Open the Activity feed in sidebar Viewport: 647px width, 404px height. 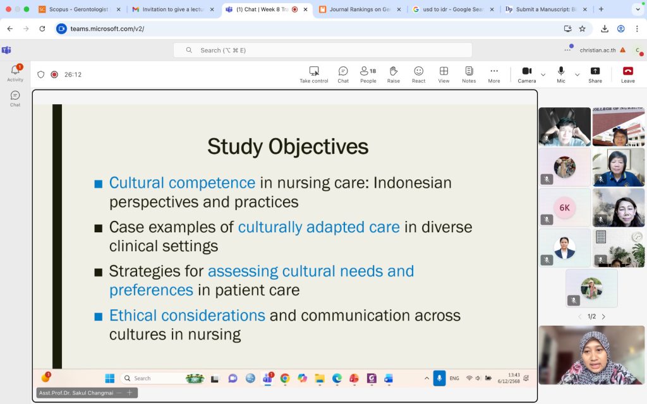pos(15,73)
